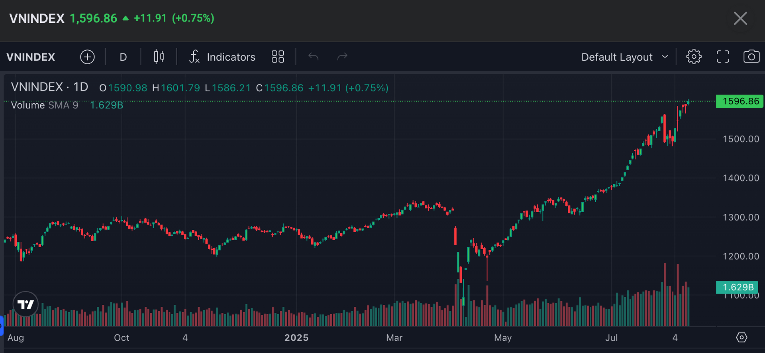This screenshot has width=765, height=353.
Task: Click the blue side panel handle at left edge
Action: pos(2,325)
